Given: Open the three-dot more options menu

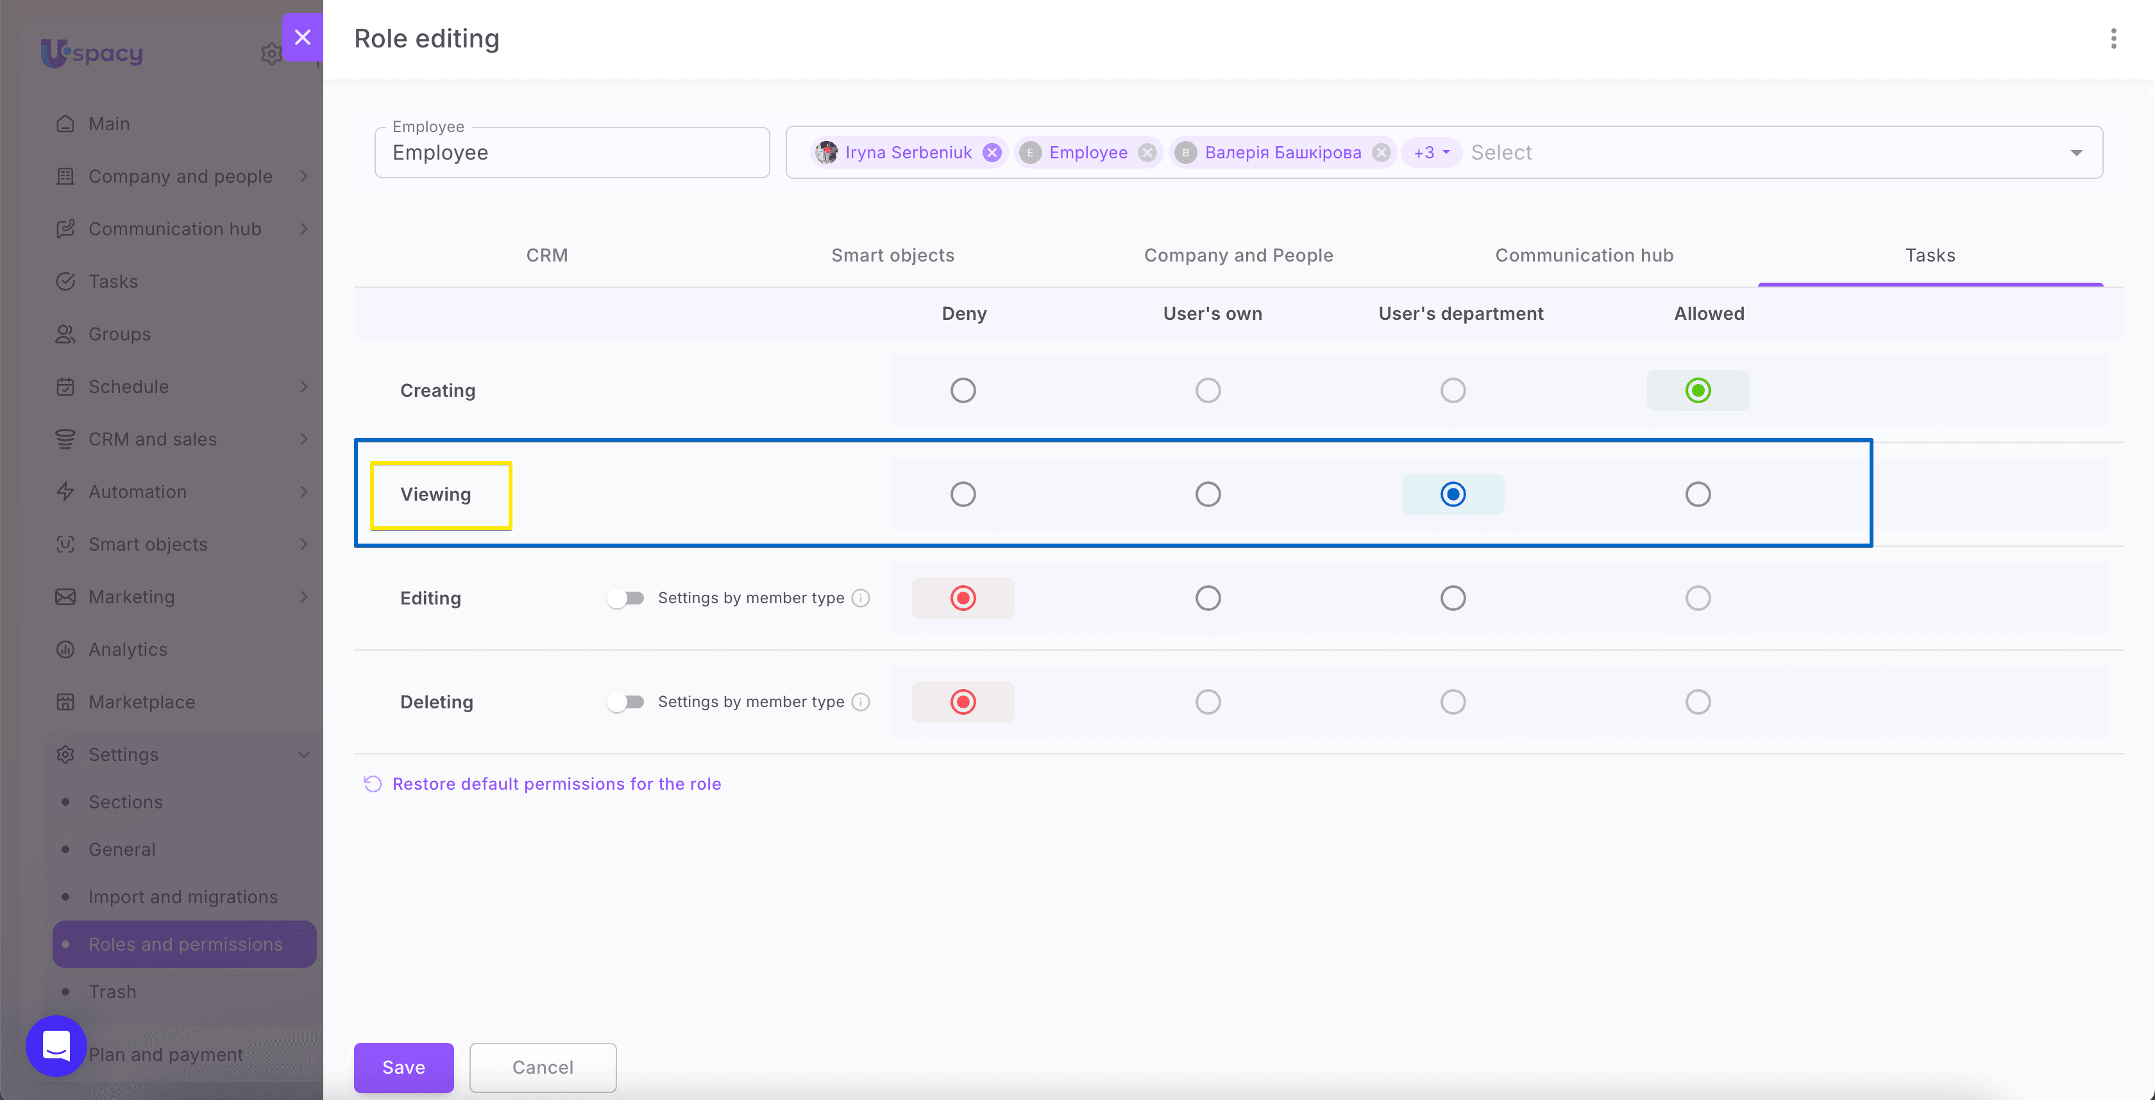Looking at the screenshot, I should (2113, 38).
